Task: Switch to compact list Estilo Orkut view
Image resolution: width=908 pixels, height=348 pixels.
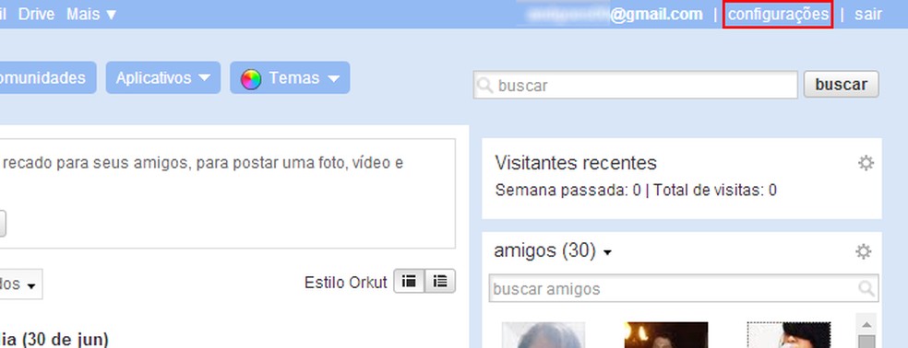Action: (409, 282)
